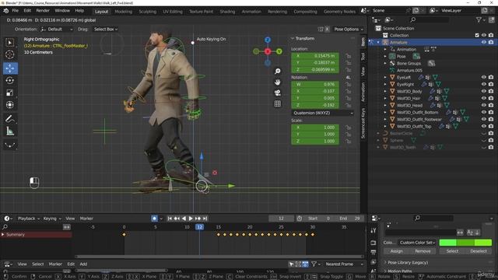Select the Measure tool icon

pyautogui.click(x=10, y=131)
